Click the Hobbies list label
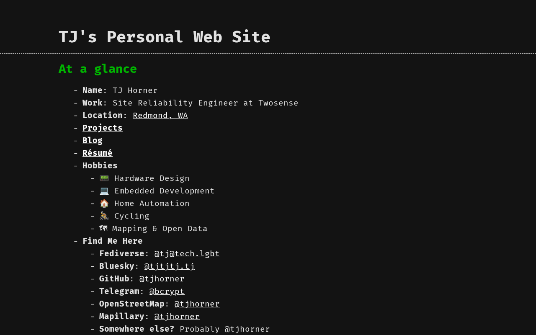536x335 pixels. 100,166
